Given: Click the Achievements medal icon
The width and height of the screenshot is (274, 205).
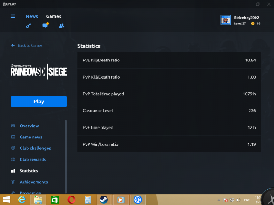Looking at the screenshot, I should point(13,182).
